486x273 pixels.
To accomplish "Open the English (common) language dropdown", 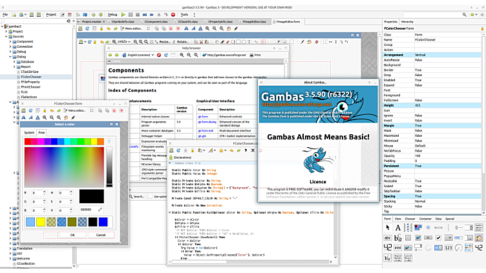I will (140, 56).
